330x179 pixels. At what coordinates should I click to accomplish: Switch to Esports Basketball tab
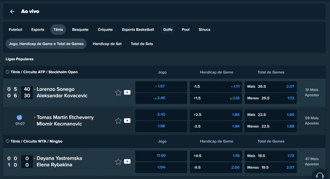pyautogui.click(x=138, y=29)
